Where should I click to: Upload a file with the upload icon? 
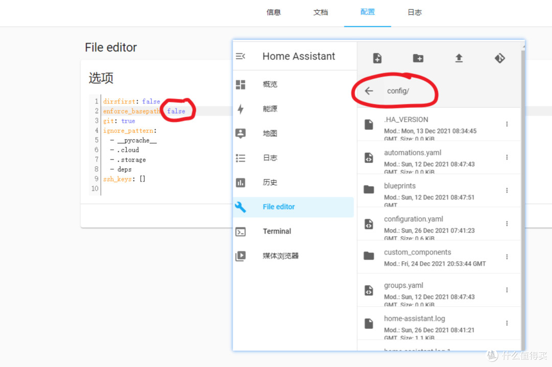(458, 58)
